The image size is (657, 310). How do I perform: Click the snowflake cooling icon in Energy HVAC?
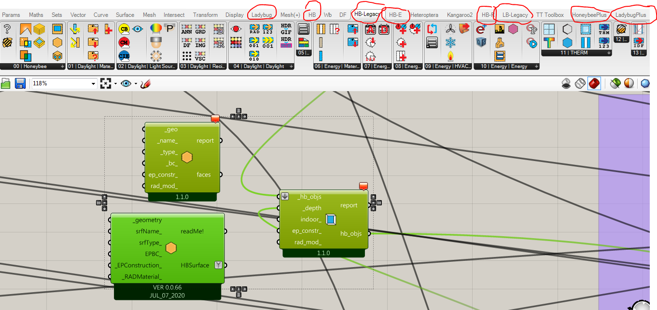click(x=450, y=42)
